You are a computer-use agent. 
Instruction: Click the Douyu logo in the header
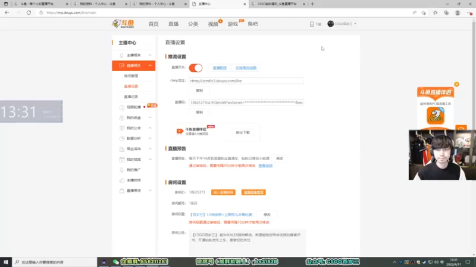[x=123, y=24]
